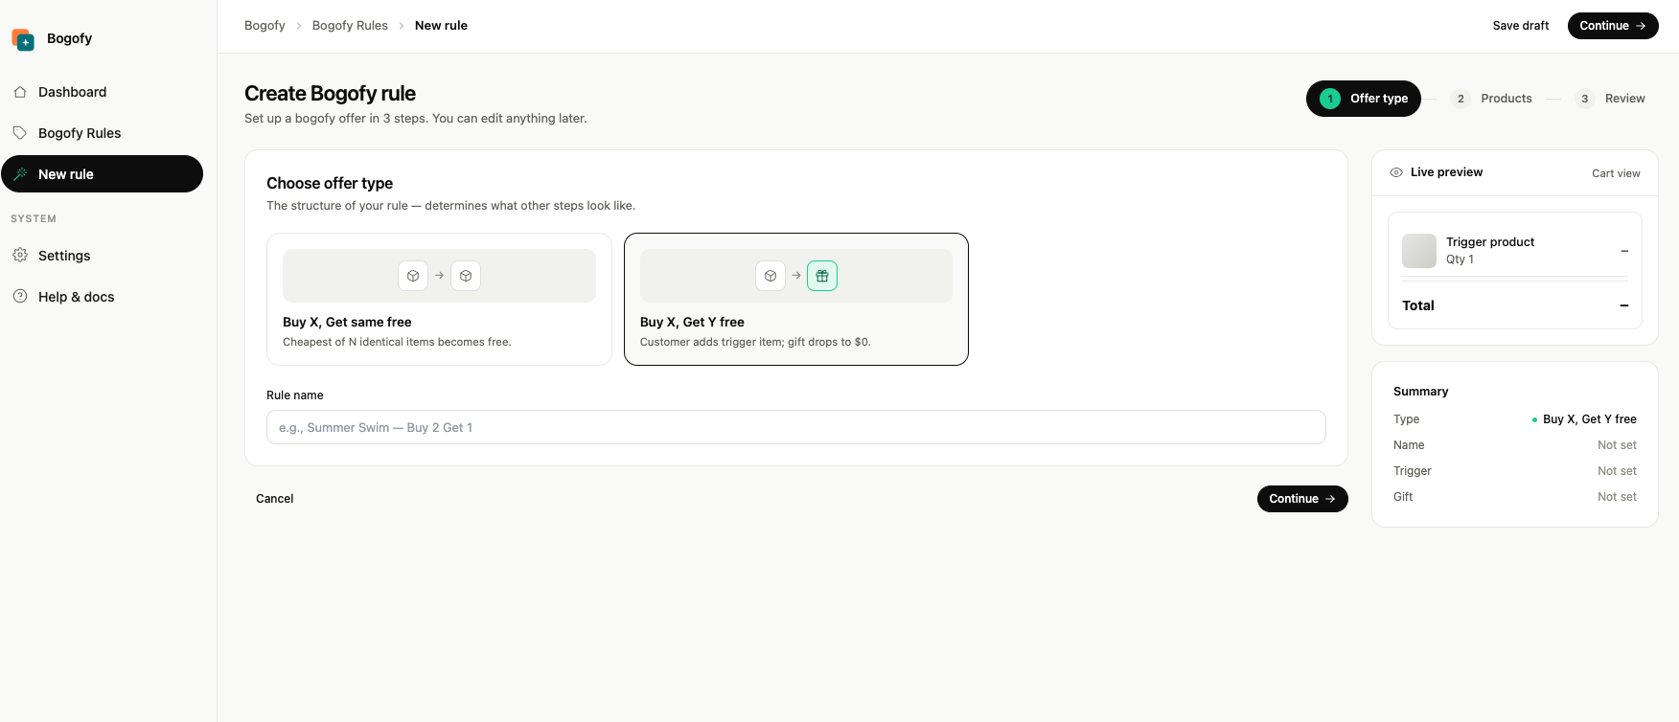
Task: Click the Buy X, Get Y free summary value
Action: [1590, 419]
